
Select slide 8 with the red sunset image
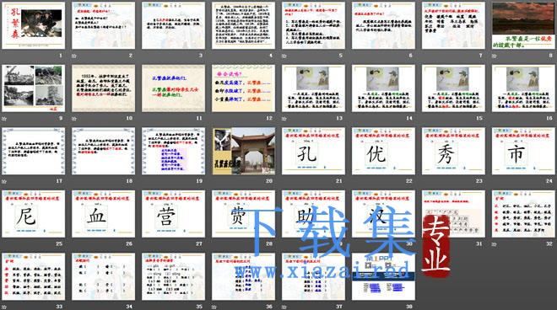(523, 25)
